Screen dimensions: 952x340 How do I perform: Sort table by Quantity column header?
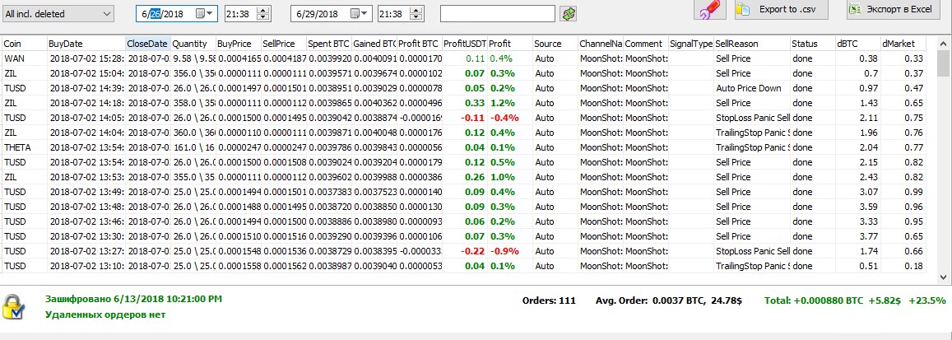click(x=193, y=44)
